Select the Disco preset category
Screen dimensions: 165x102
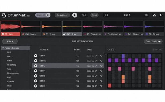10,61
